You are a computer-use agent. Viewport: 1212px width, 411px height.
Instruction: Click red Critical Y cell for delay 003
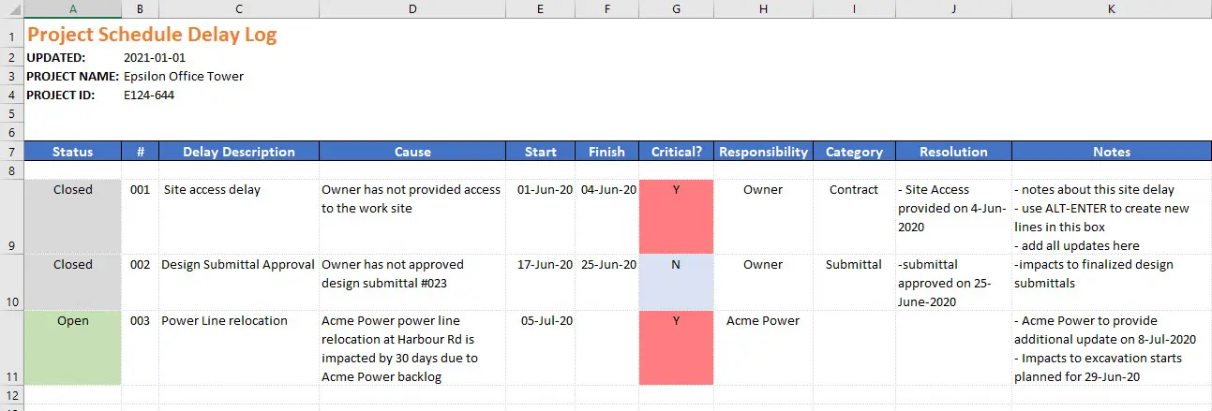pyautogui.click(x=676, y=347)
